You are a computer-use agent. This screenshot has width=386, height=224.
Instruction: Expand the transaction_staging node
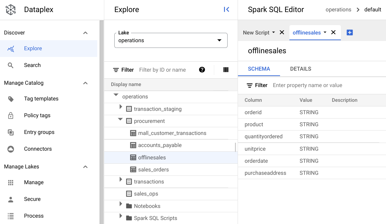pos(121,106)
